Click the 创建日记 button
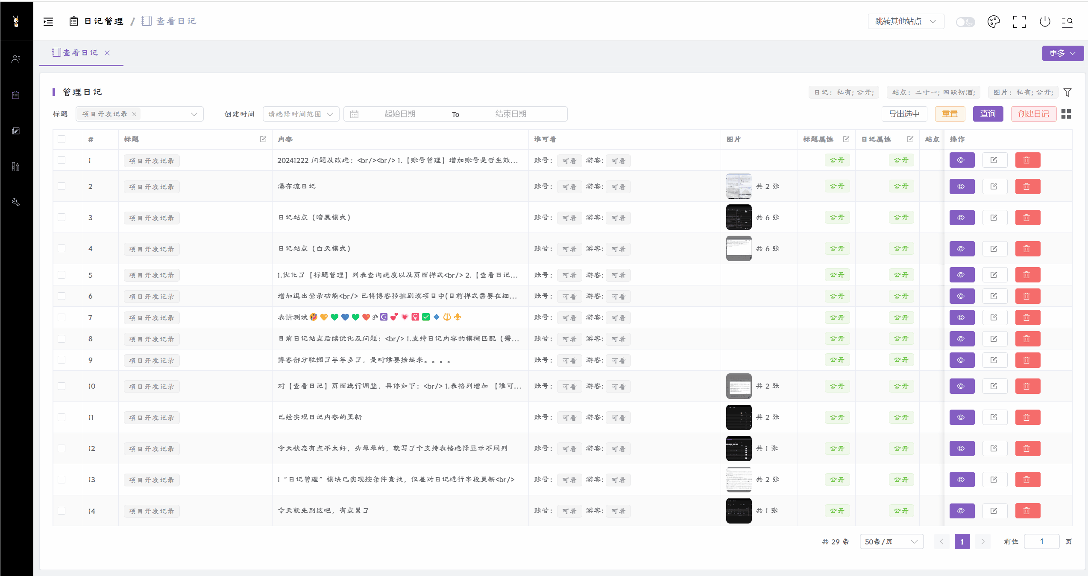This screenshot has width=1088, height=576. pos(1033,114)
